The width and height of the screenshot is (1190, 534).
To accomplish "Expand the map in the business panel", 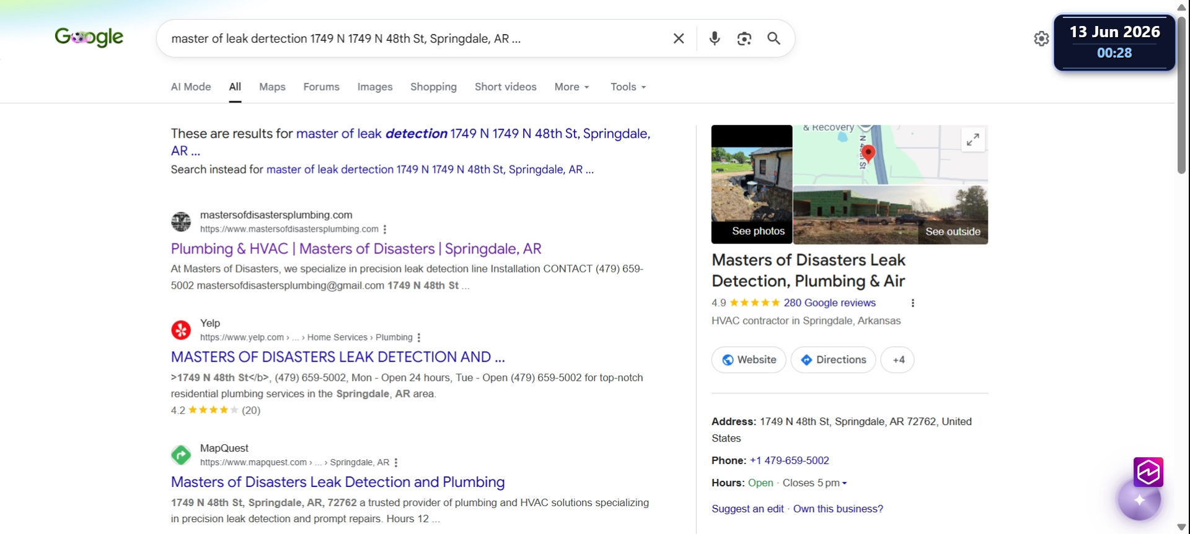I will 973,139.
